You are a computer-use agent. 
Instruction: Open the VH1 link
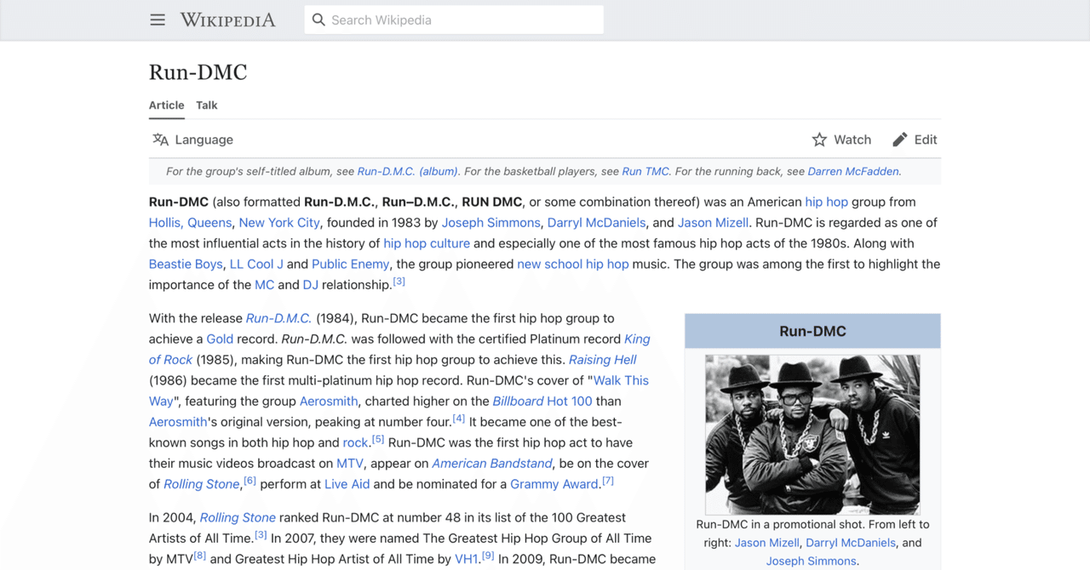point(467,559)
